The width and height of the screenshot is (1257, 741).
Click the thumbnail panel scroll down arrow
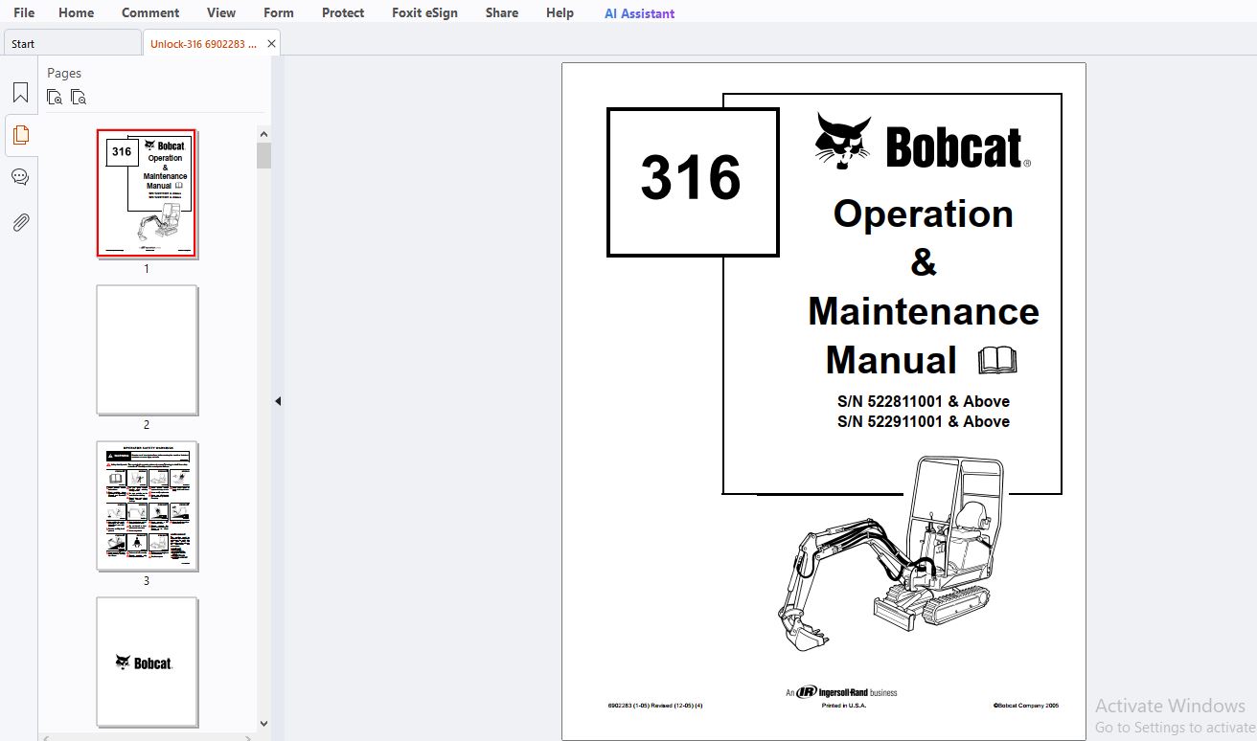click(263, 725)
